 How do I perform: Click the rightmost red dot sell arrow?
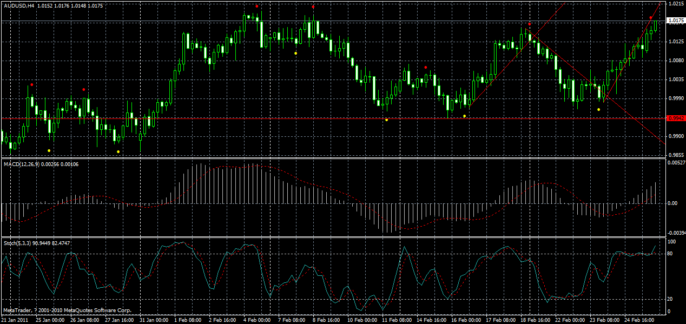(651, 18)
